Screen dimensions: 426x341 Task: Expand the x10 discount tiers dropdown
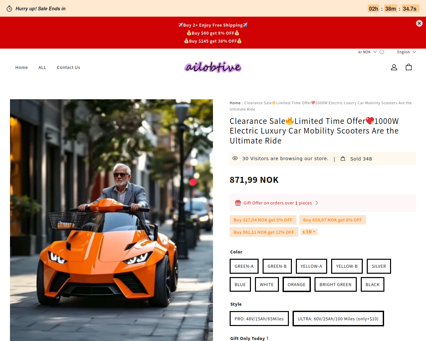click(x=309, y=232)
